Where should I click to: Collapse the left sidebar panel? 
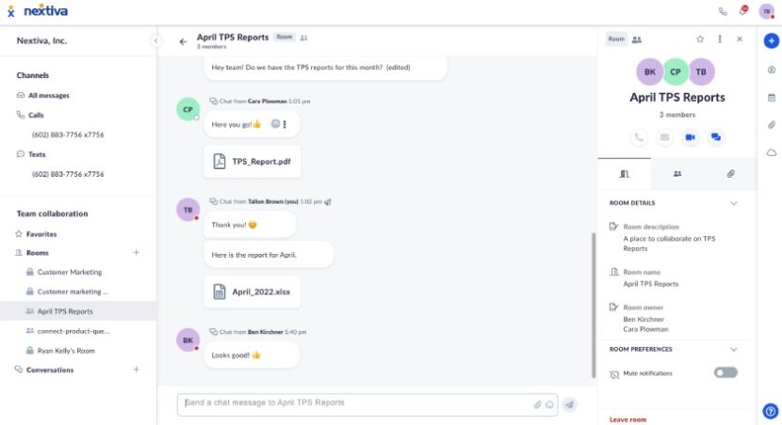[155, 40]
